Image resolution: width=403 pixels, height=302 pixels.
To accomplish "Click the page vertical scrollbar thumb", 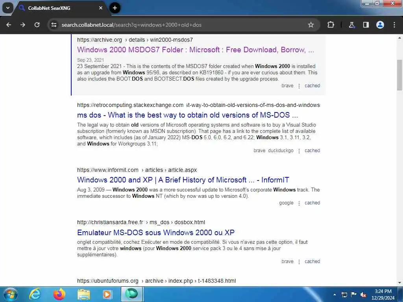I will [400, 75].
